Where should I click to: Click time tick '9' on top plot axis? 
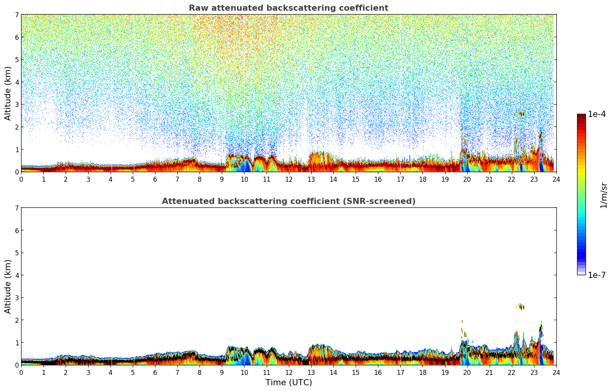point(222,179)
